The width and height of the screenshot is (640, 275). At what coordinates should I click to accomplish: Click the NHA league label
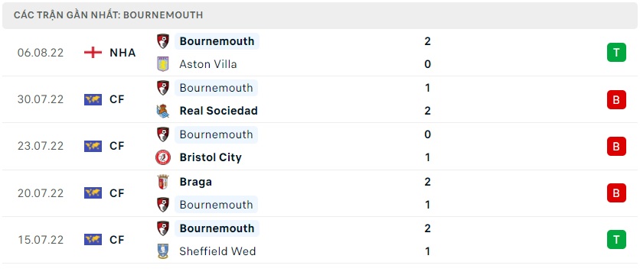pos(122,53)
